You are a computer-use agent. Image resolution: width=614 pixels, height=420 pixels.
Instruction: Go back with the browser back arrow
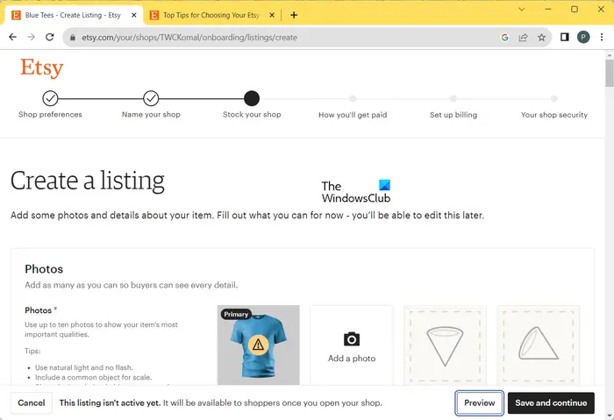12,37
